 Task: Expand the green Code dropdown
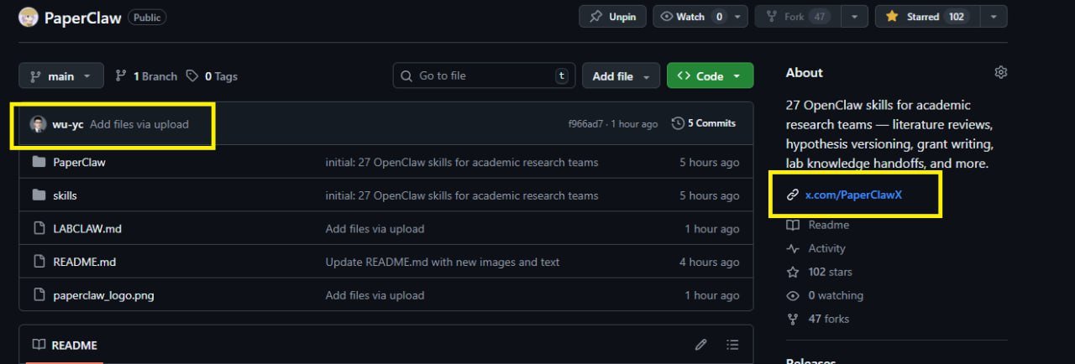tap(710, 76)
